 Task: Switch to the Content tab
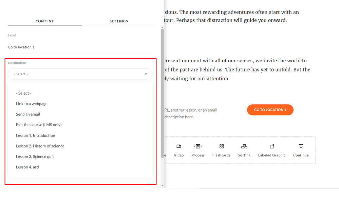pyautogui.click(x=45, y=21)
